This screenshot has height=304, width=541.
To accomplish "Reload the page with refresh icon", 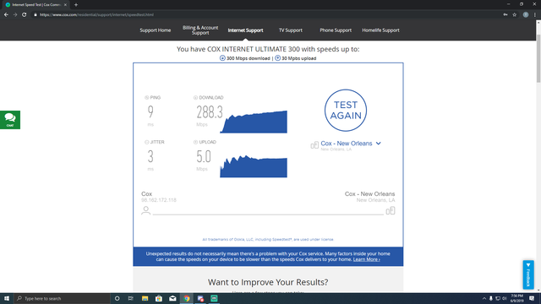I will (x=25, y=15).
